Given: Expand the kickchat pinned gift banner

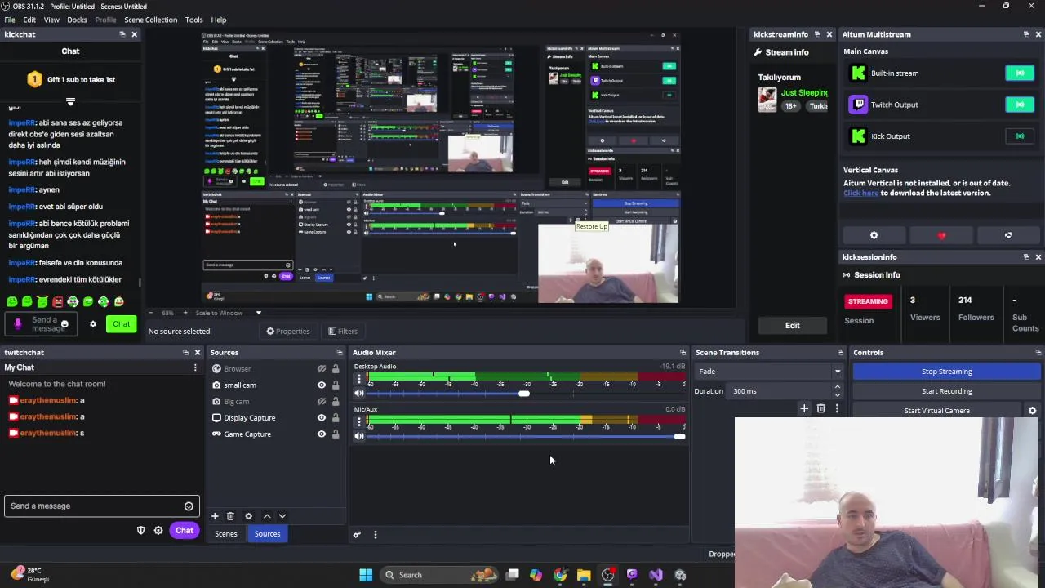Looking at the screenshot, I should (x=70, y=102).
